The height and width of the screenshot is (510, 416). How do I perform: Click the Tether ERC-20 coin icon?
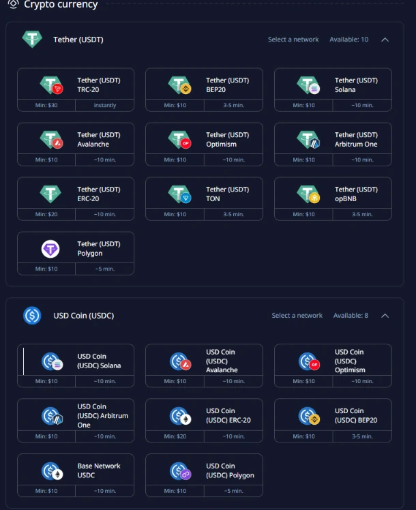point(50,194)
